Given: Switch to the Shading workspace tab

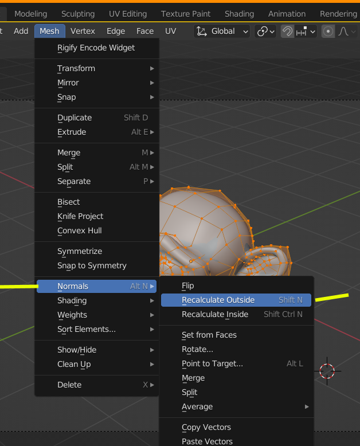Looking at the screenshot, I should tap(240, 14).
